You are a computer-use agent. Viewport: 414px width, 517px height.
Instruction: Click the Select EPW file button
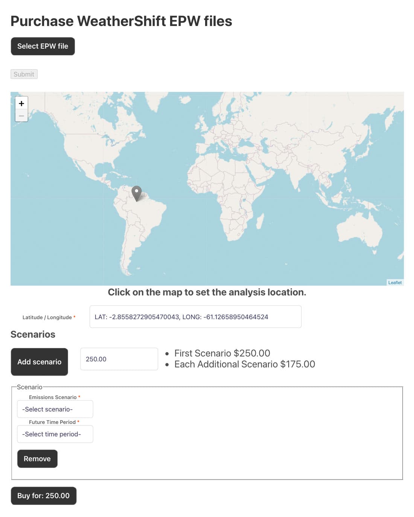43,46
